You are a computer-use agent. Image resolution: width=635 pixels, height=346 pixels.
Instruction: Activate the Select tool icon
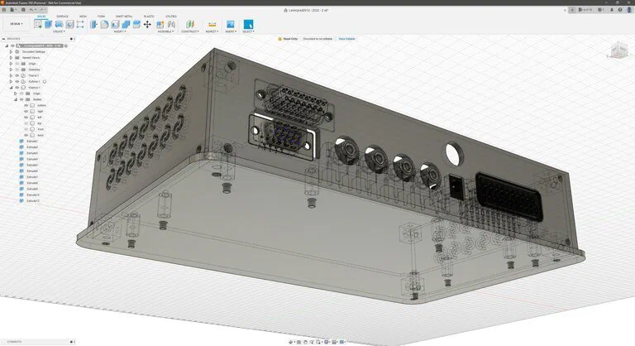248,24
